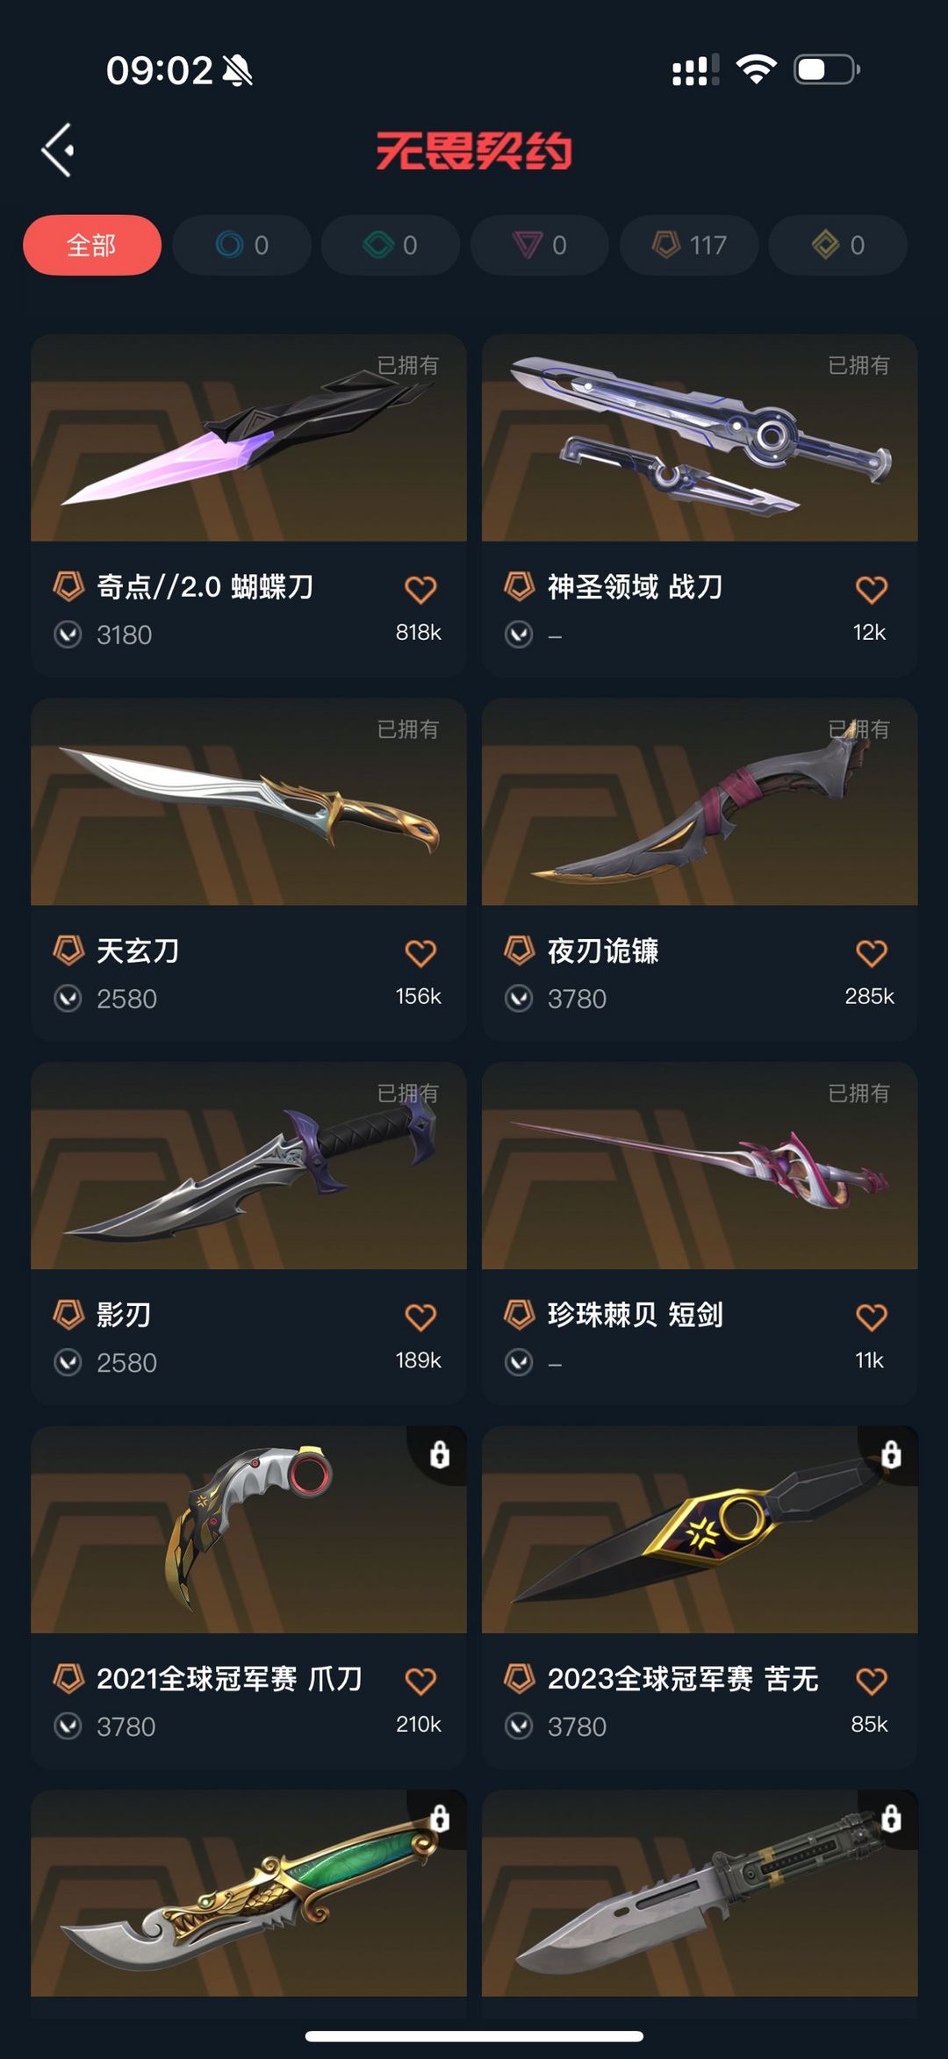Screen dimensions: 948x2059
Task: Open the 夜刃诡镰 knife thumbnail
Action: [x=700, y=801]
